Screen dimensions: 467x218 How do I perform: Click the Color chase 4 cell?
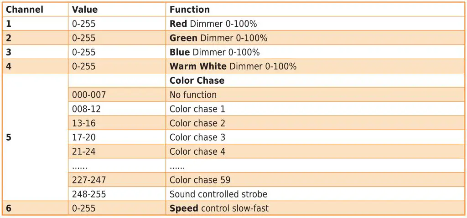pyautogui.click(x=197, y=152)
